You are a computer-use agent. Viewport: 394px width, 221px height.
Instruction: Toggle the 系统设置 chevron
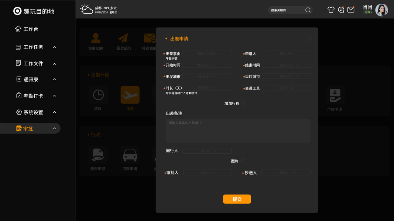coord(55,112)
